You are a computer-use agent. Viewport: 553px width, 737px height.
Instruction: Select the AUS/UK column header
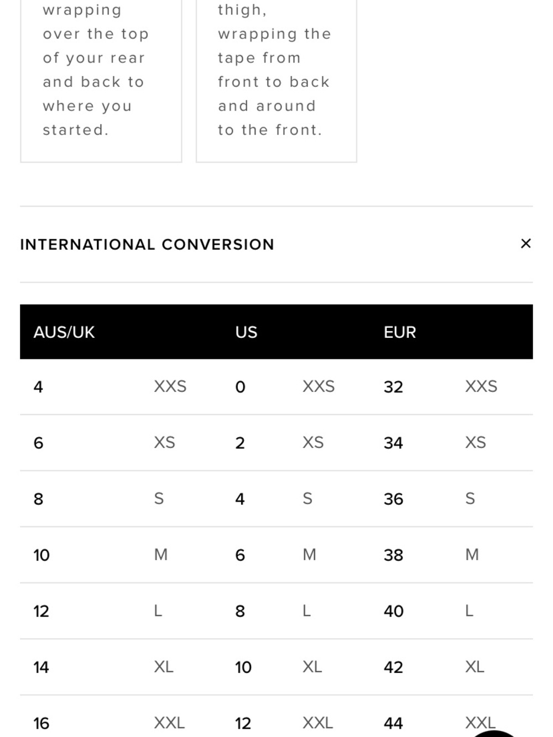click(64, 332)
